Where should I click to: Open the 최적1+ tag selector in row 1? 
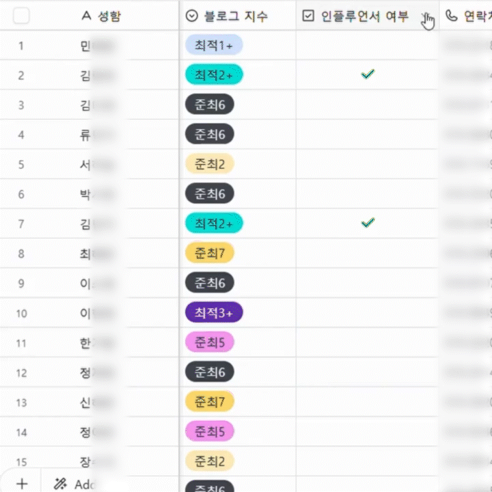(214, 45)
